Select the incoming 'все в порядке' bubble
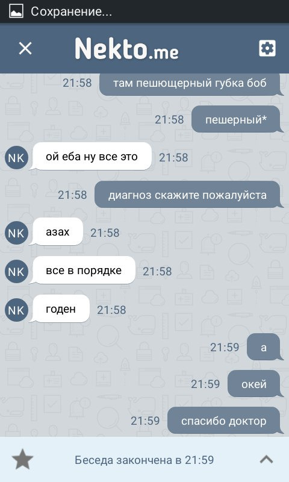The width and height of the screenshot is (289, 482). pyautogui.click(x=83, y=271)
